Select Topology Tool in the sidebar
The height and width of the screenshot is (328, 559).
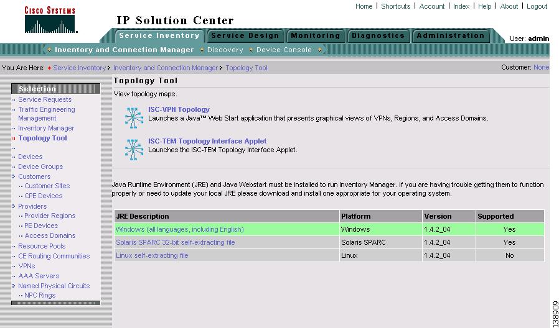42,138
